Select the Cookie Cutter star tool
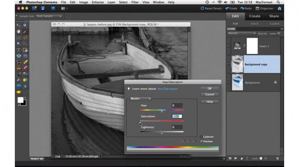299x167 pixels. [x=18, y=56]
